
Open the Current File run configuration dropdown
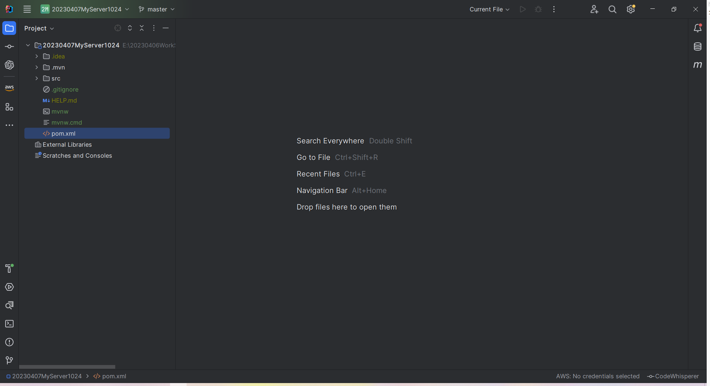(489, 9)
